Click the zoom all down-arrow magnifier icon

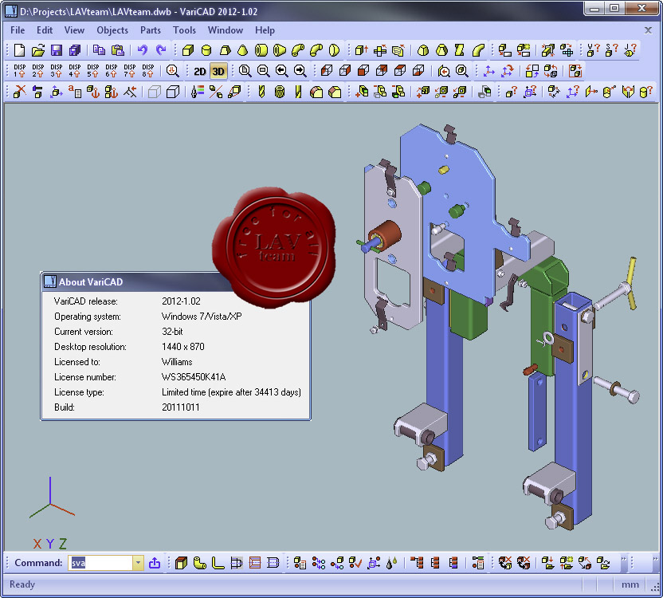[x=172, y=71]
